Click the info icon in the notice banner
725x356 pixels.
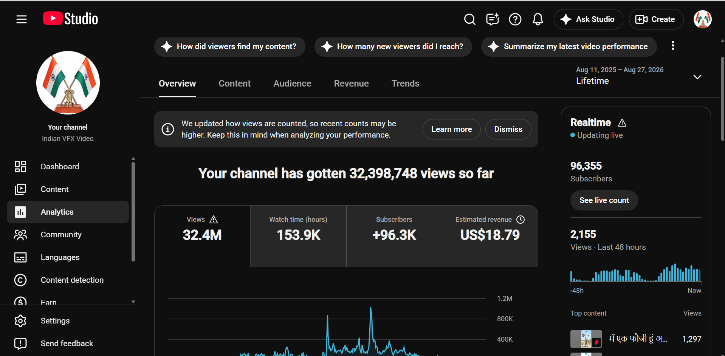coord(168,129)
